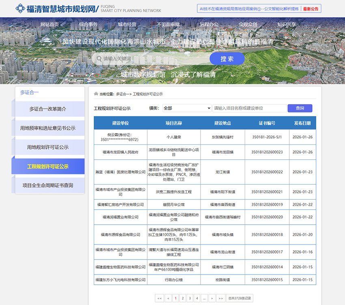Screen dimensions: 345x305
Task: Open the 远程办公 navigation menu item
Action: [209, 24]
